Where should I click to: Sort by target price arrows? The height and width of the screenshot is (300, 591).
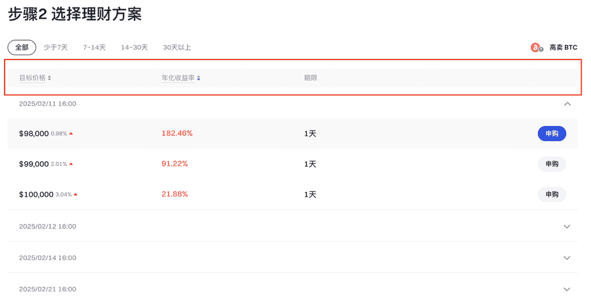click(50, 78)
